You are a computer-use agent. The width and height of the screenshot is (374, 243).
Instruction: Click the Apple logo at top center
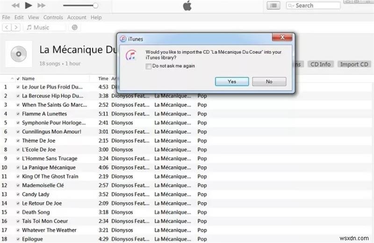(187, 6)
